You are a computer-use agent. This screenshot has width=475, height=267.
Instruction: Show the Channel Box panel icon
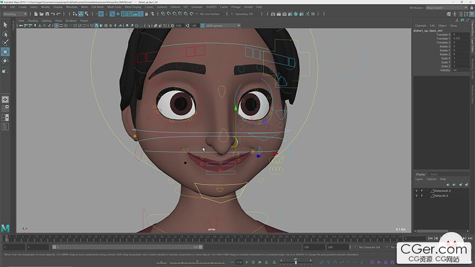point(472,14)
